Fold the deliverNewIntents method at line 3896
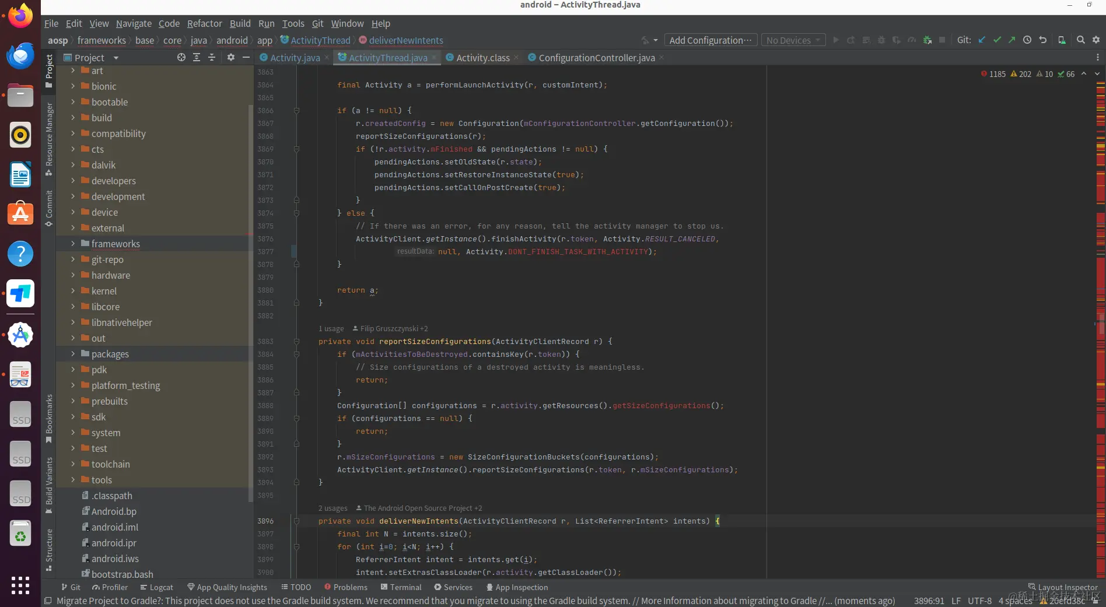Image resolution: width=1106 pixels, height=607 pixels. tap(296, 521)
